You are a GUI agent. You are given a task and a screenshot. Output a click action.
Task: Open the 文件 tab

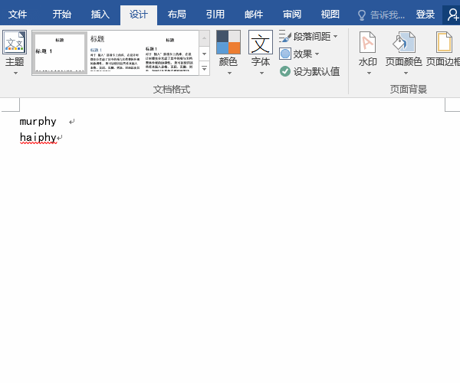tap(18, 15)
